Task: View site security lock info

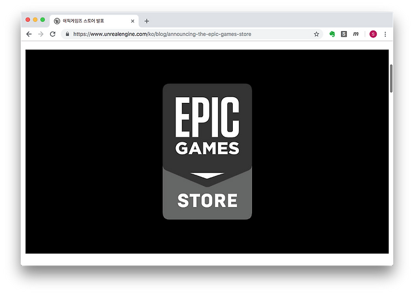Action: tap(67, 34)
